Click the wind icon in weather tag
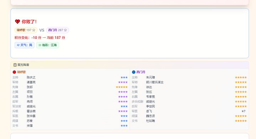 pyautogui.click(x=18, y=45)
